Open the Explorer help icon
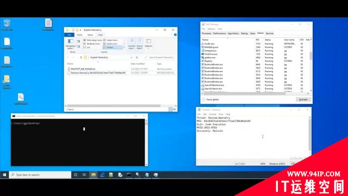This screenshot has height=196, width=348. [175, 35]
